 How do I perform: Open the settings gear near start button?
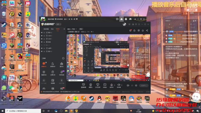click(x=136, y=85)
